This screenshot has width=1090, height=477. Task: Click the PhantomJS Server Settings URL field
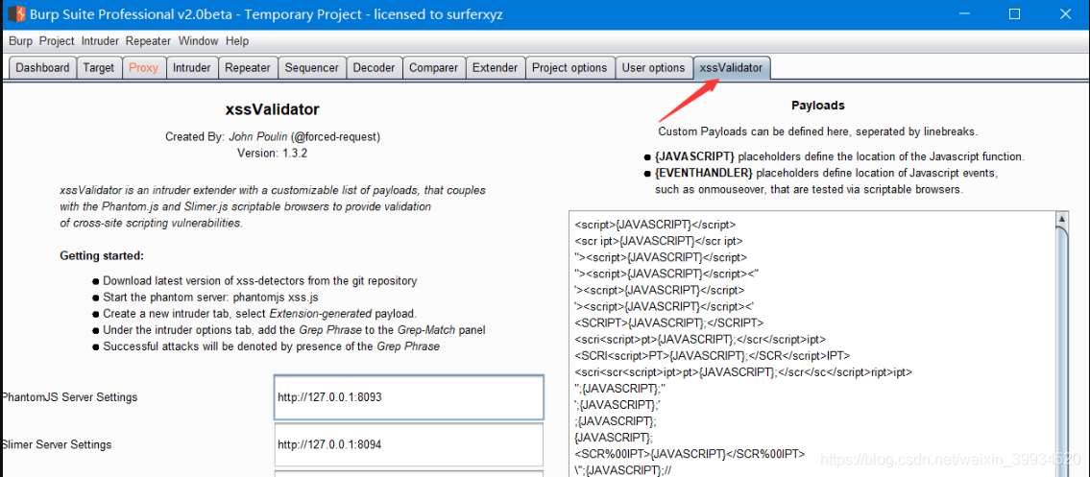409,398
